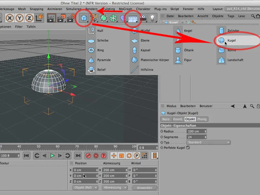Open viewport Filter menu
The height and width of the screenshot is (195, 260).
click(x=19, y=27)
